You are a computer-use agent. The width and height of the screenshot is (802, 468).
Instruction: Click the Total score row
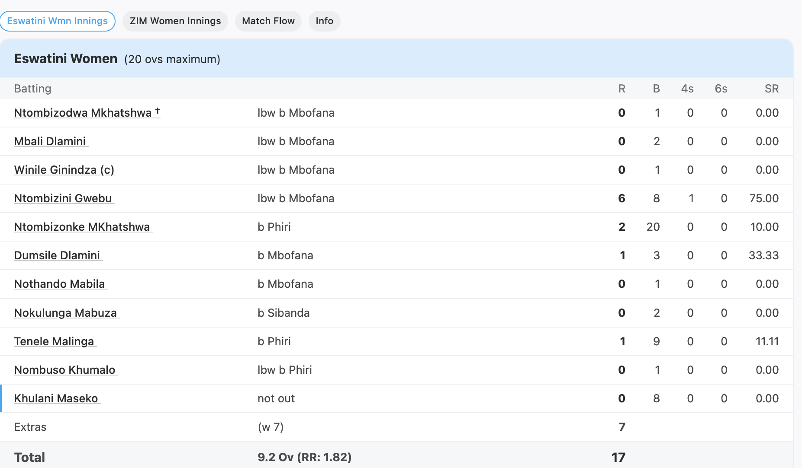click(29, 457)
